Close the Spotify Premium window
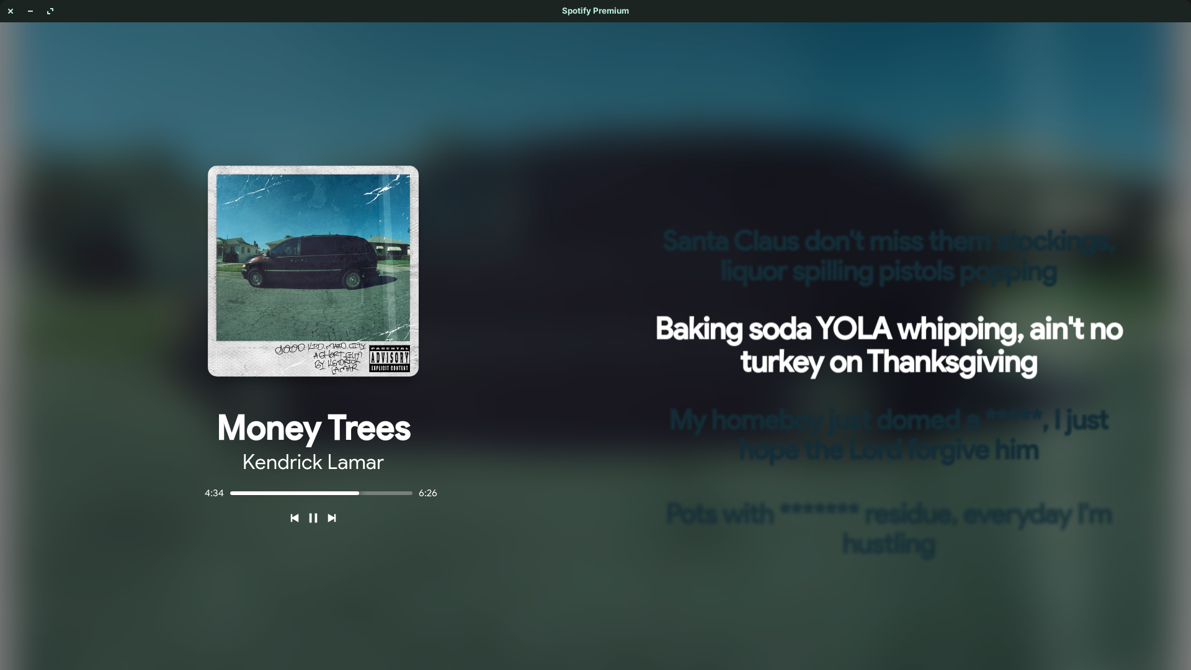This screenshot has width=1191, height=670. (x=11, y=11)
